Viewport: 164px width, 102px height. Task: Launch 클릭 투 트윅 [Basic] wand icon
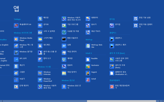click(112, 66)
